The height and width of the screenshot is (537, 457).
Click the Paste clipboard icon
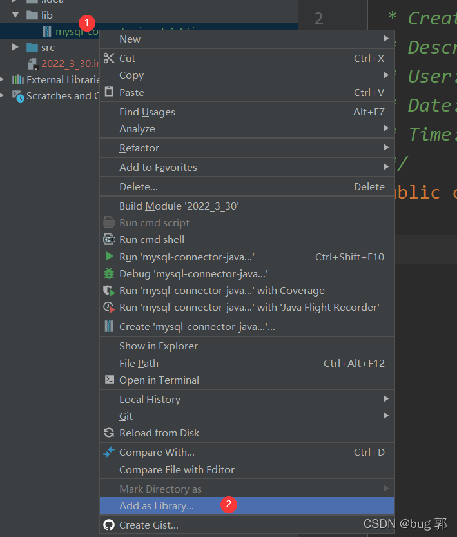(x=109, y=92)
